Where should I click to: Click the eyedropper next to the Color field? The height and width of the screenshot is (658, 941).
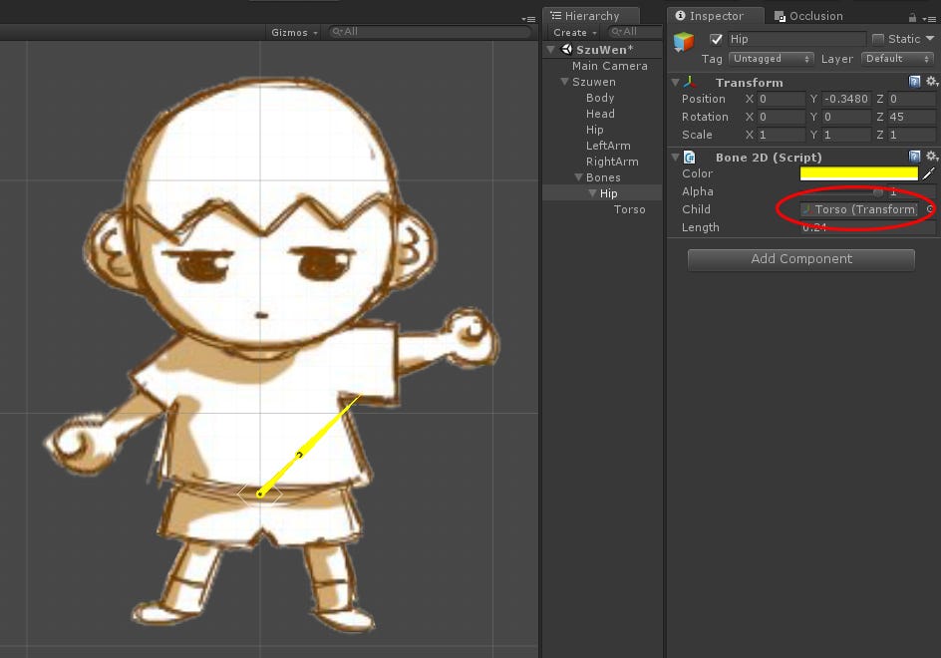pyautogui.click(x=931, y=173)
